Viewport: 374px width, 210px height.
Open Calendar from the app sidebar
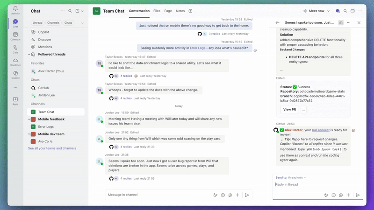point(15,36)
